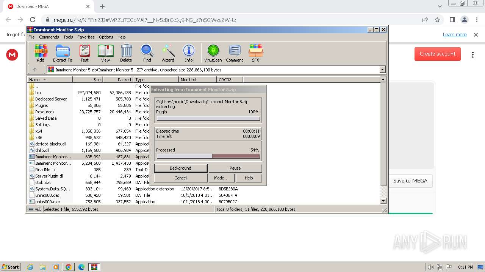Viewport: 485px width, 272px height.
Task: Sort by the Modified column header
Action: pos(197,79)
